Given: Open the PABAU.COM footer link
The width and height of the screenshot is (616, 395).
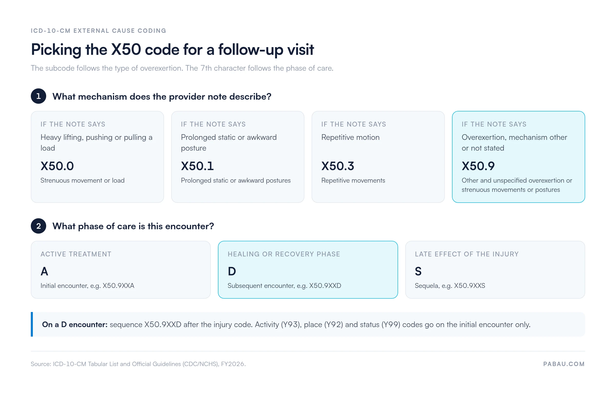Looking at the screenshot, I should [x=564, y=364].
